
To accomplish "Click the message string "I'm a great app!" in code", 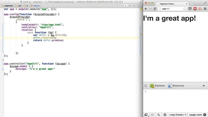I will point(42,69).
